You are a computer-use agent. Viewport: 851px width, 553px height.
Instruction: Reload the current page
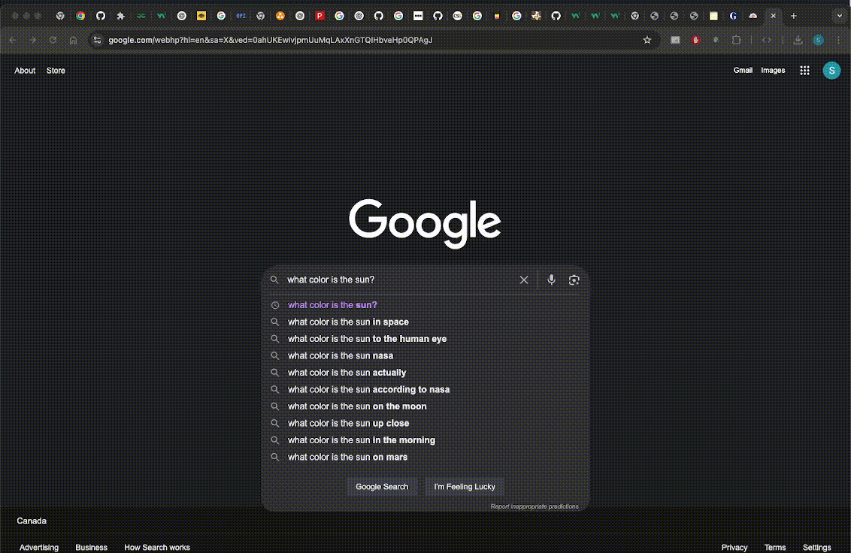tap(53, 40)
